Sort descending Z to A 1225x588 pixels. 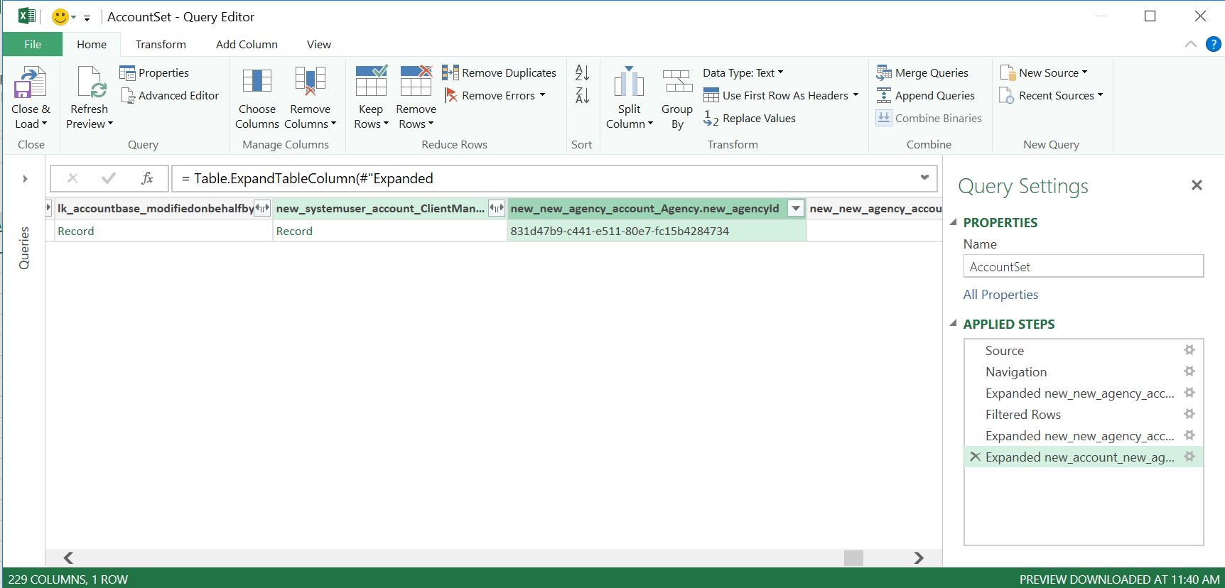pyautogui.click(x=582, y=95)
